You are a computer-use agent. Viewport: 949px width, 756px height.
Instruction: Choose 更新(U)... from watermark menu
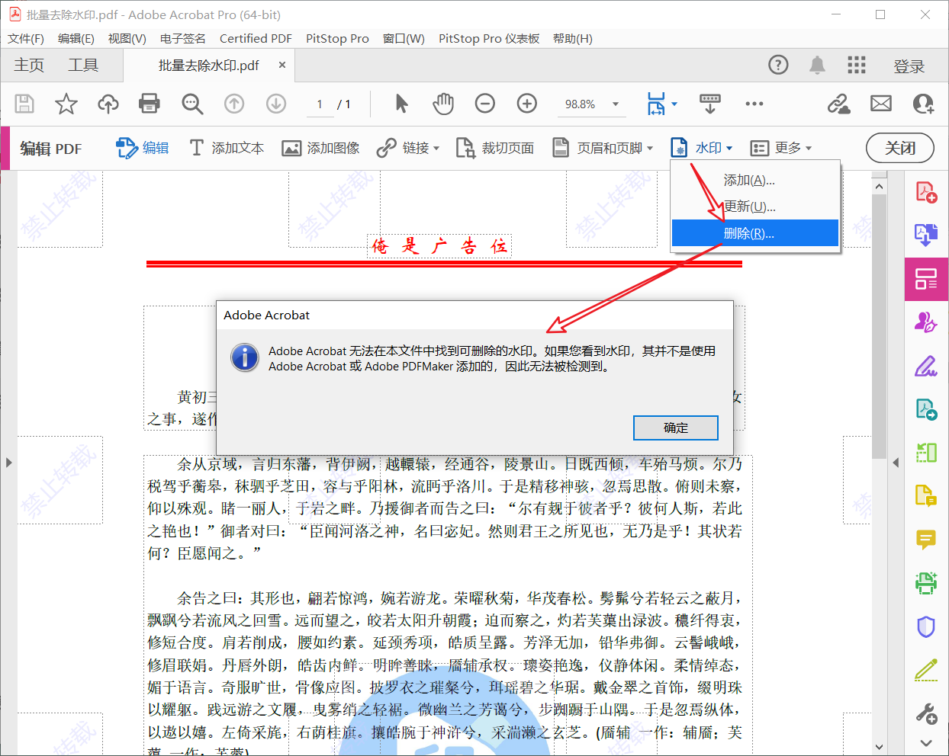pos(755,207)
